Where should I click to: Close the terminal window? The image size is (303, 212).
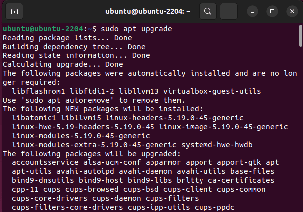(292, 11)
